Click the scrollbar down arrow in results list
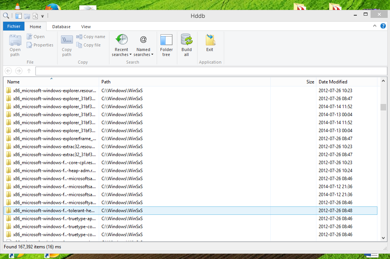 pos(383,238)
